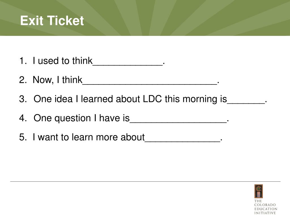Click list number 2 marker
This screenshot has width=290, height=217.
point(23,80)
